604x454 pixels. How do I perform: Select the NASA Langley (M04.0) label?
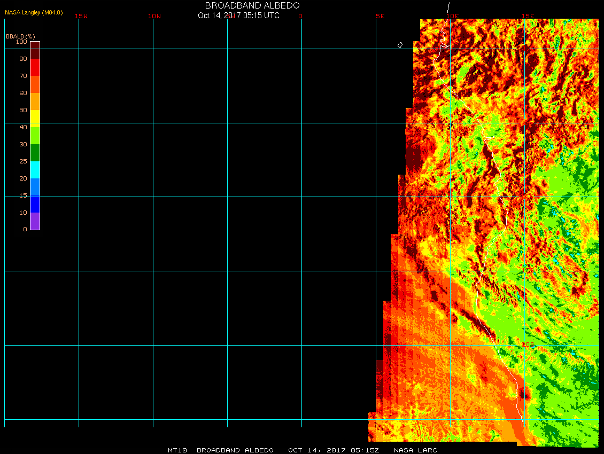tap(34, 12)
